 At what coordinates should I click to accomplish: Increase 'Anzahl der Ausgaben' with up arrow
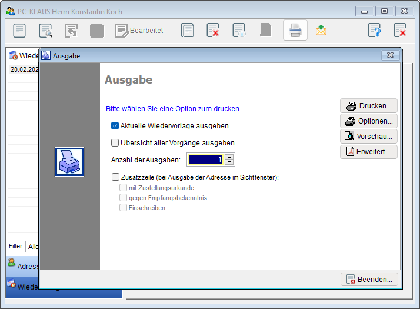click(229, 157)
